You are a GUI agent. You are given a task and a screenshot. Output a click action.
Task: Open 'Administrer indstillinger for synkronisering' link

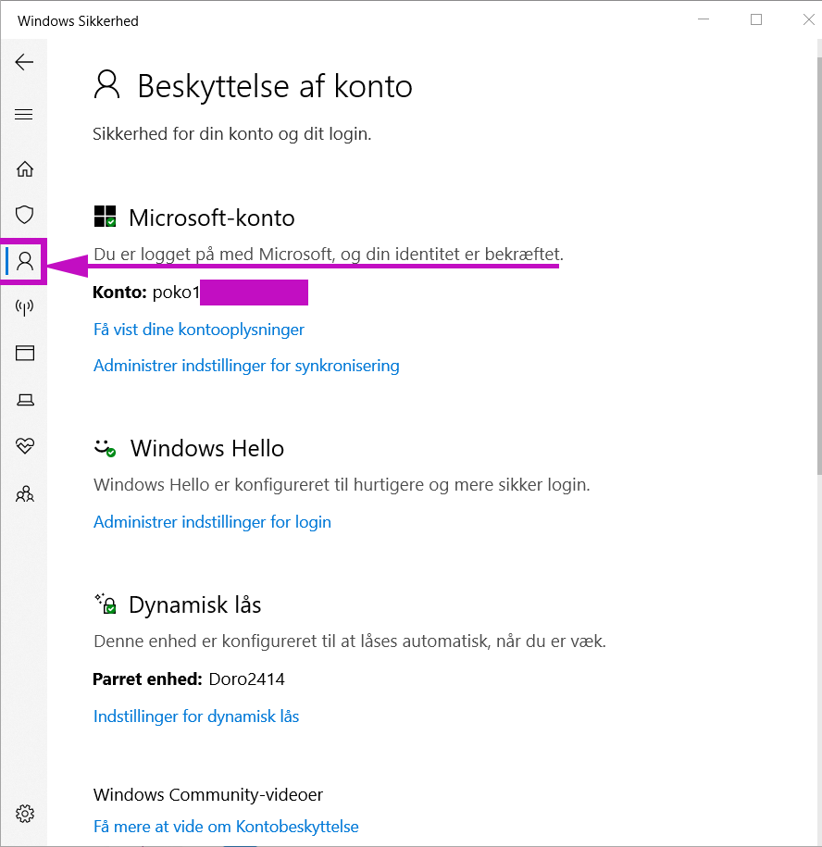coord(246,366)
